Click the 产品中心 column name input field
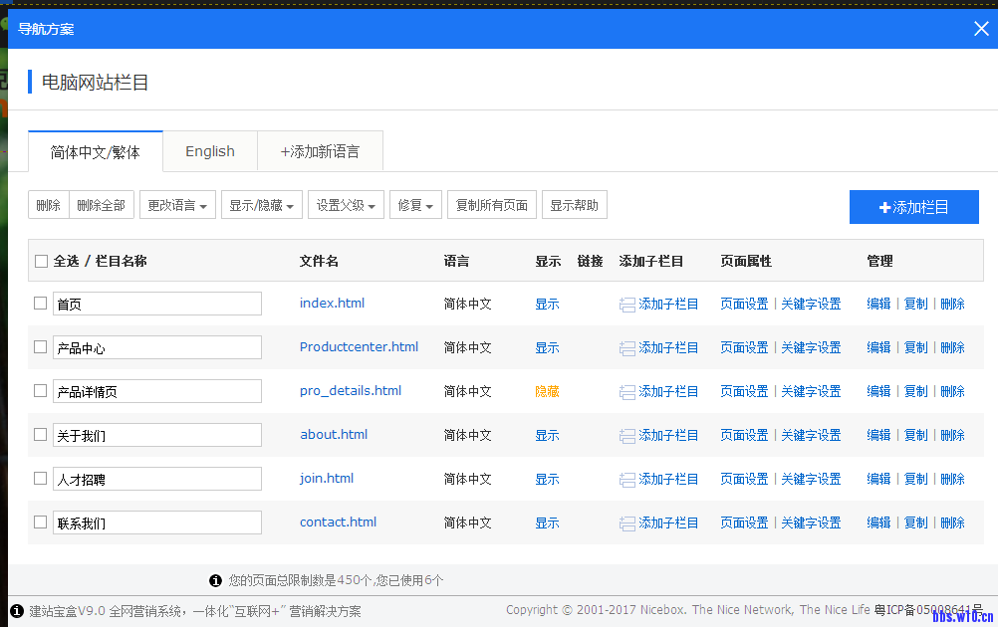This screenshot has width=998, height=627. point(157,347)
